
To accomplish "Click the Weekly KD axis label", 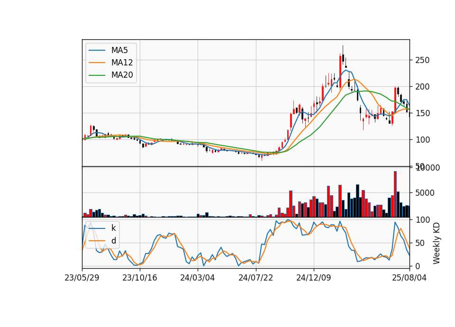I will tap(437, 243).
